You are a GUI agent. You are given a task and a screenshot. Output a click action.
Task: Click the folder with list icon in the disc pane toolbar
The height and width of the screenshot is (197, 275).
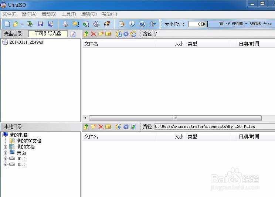pyautogui.click(x=133, y=34)
